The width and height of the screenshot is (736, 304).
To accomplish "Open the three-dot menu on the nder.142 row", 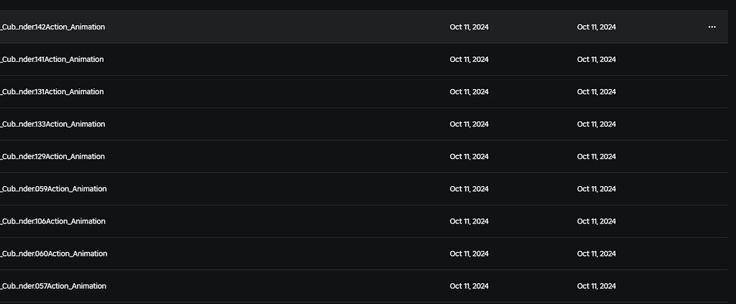I will [x=712, y=27].
